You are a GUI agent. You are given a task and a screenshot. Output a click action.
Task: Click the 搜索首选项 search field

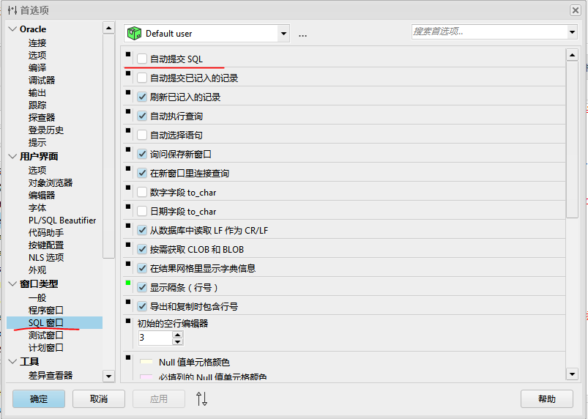click(487, 31)
